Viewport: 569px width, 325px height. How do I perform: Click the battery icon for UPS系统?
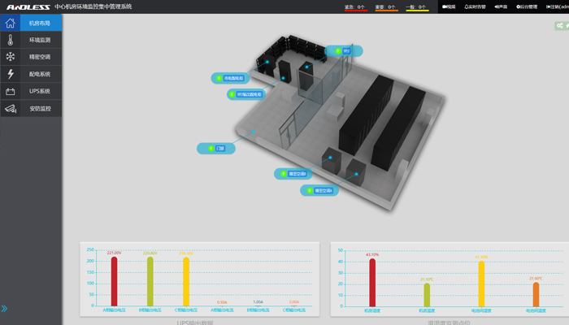tap(11, 91)
